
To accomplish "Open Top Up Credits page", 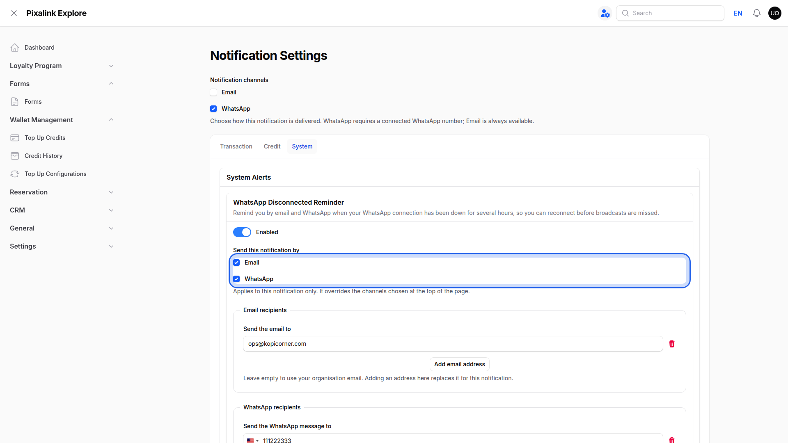I will 45,138.
